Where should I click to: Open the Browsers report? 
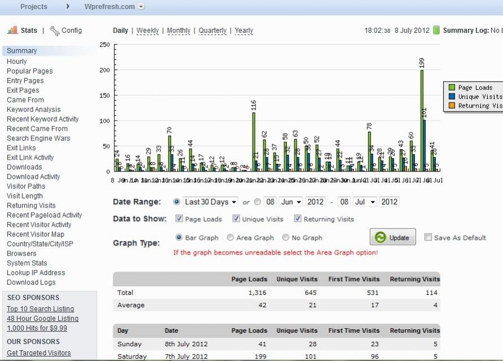[21, 253]
